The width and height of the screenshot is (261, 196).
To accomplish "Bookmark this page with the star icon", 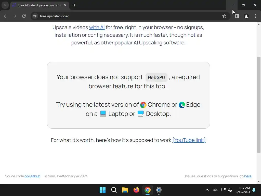I will 224,16.
